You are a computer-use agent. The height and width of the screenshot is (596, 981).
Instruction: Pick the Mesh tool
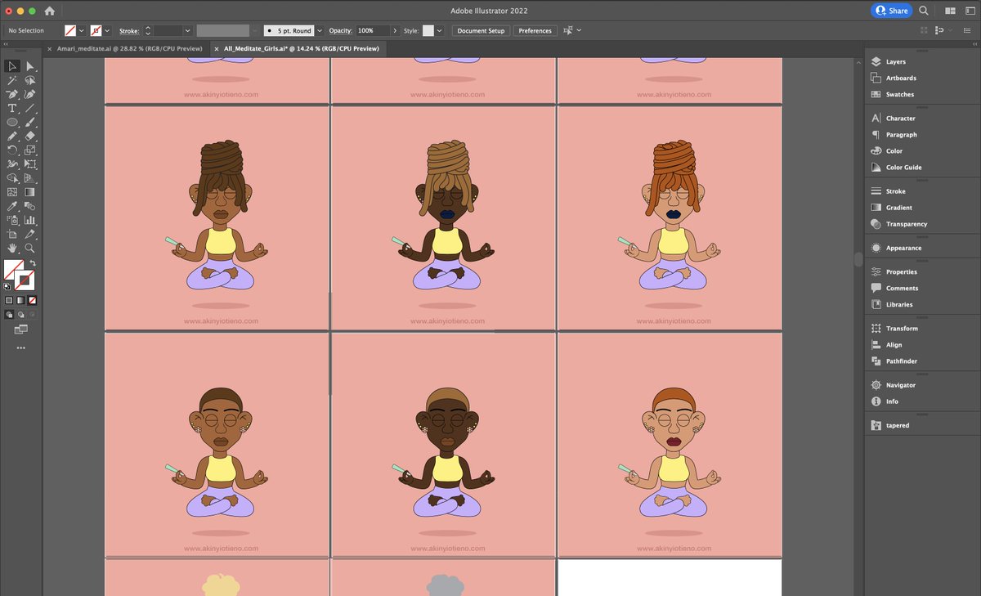coord(12,192)
